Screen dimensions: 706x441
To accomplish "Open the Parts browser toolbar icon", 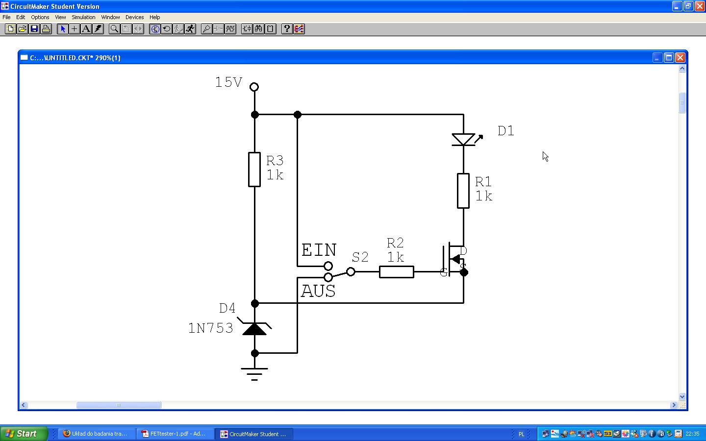I will [247, 29].
